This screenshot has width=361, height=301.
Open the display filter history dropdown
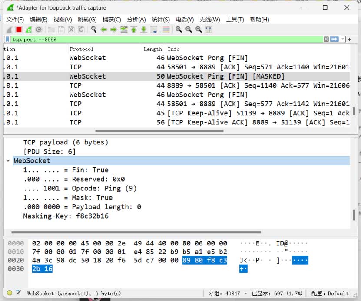343,39
